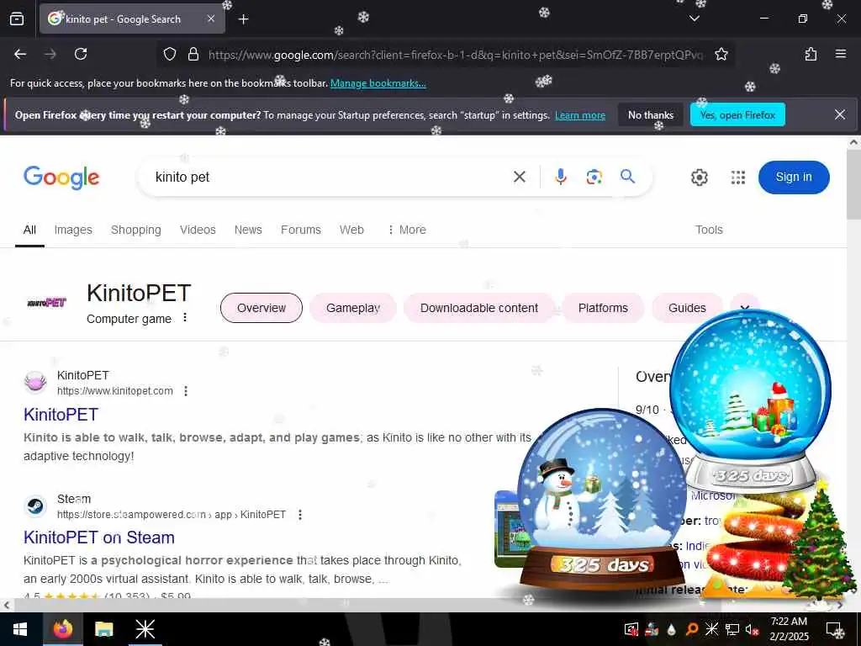Switch to Forums results

(x=300, y=230)
